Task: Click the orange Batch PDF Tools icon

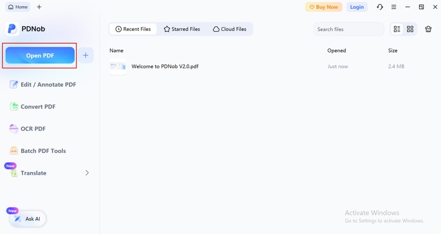Action: tap(13, 151)
